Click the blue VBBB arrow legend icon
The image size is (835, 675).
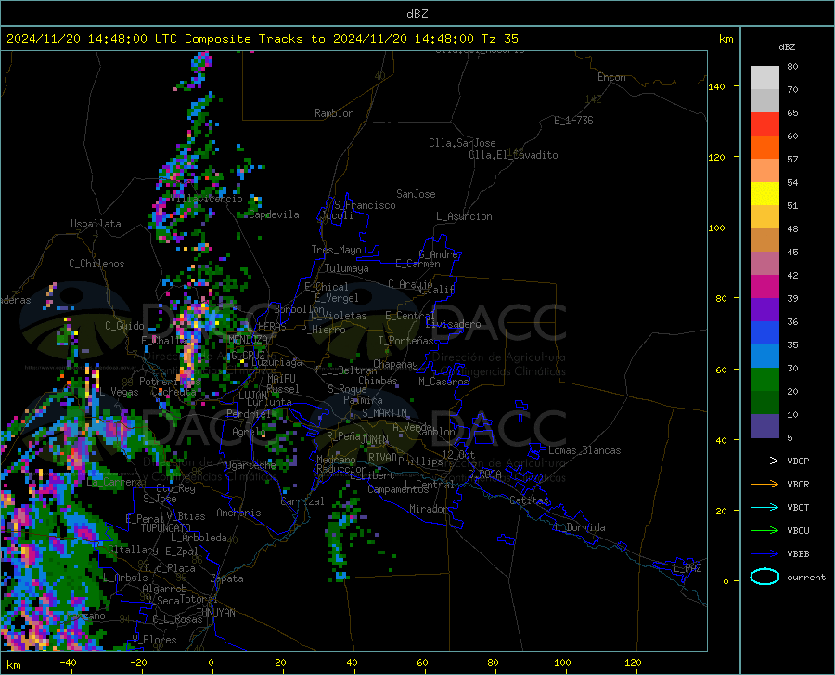click(764, 553)
